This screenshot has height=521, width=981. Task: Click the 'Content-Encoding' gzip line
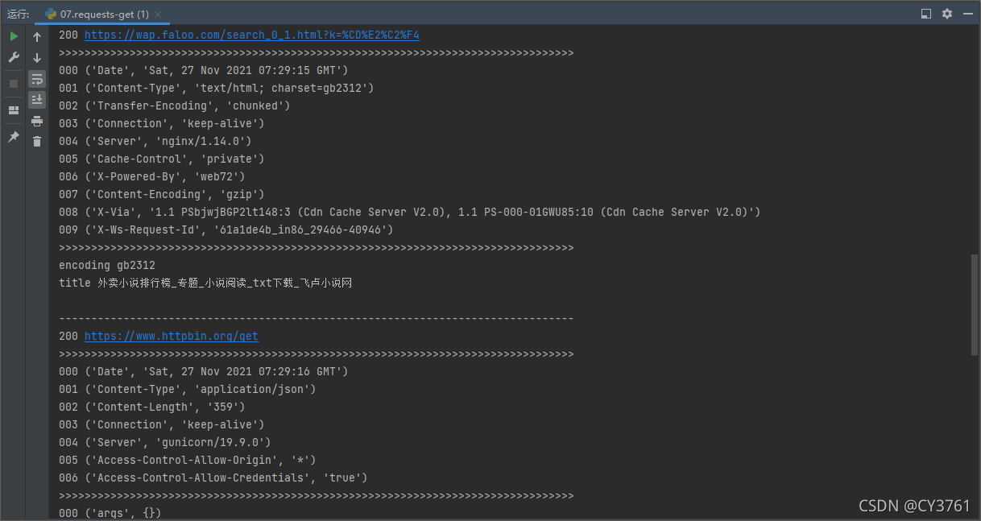pyautogui.click(x=162, y=195)
